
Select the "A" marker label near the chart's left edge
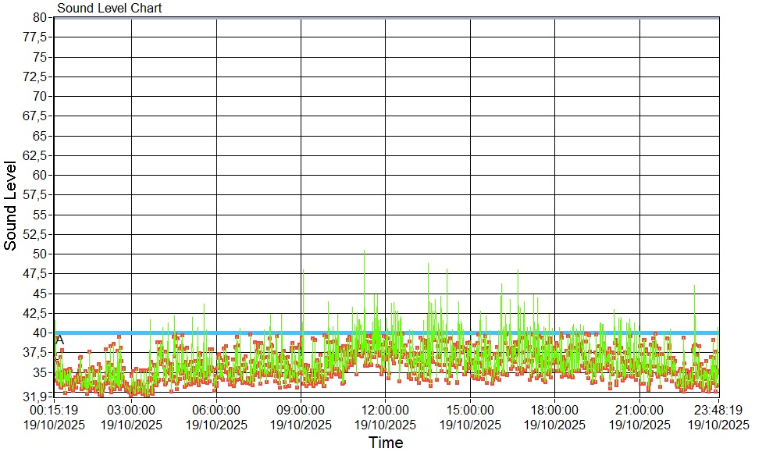(60, 340)
